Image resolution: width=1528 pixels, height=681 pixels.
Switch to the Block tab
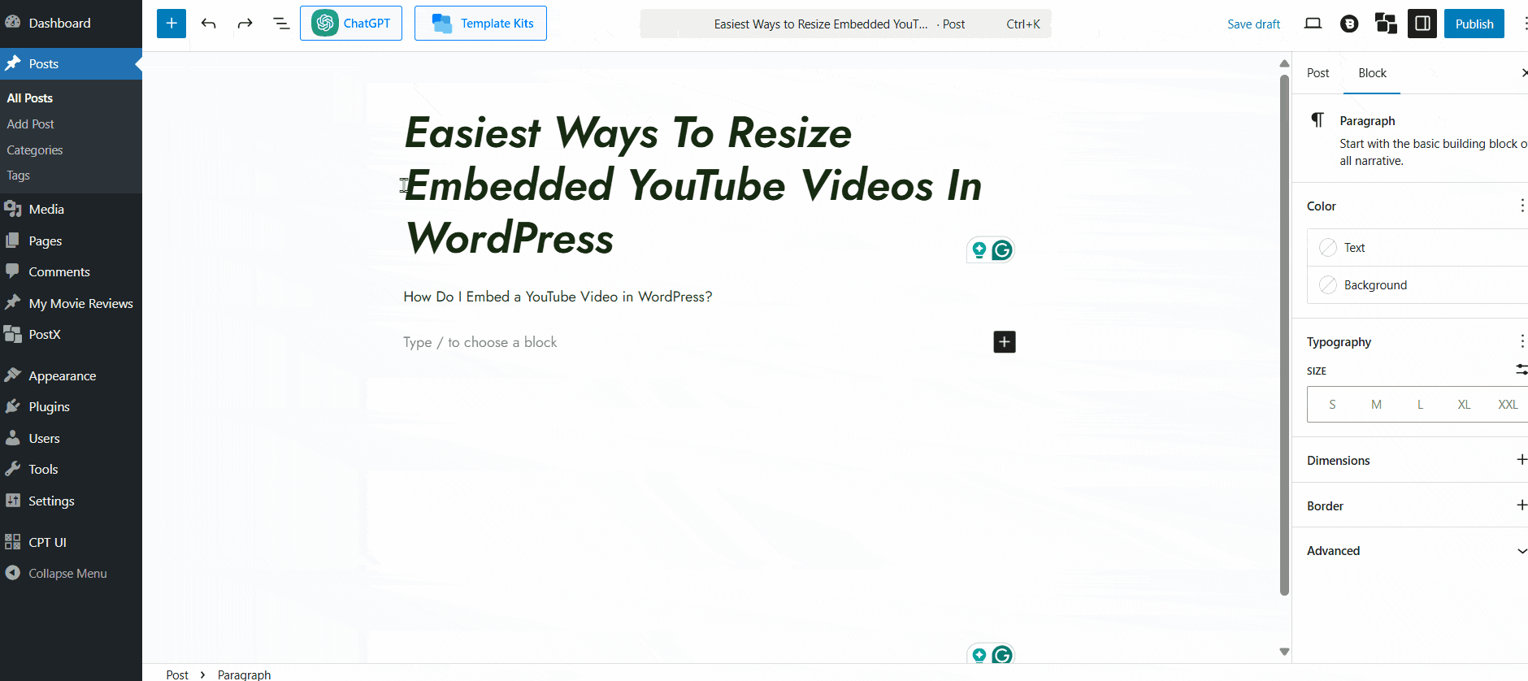[1372, 73]
